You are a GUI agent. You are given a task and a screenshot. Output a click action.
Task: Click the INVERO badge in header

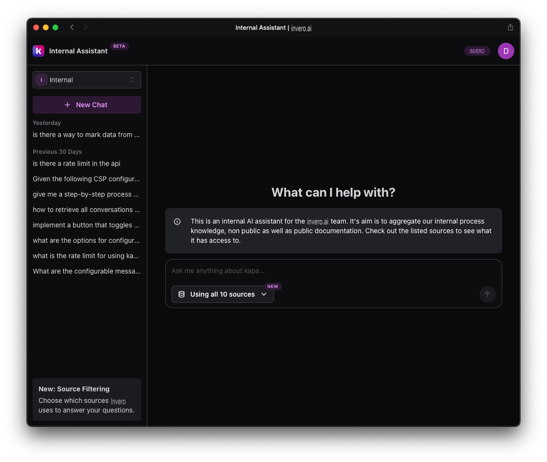click(477, 51)
